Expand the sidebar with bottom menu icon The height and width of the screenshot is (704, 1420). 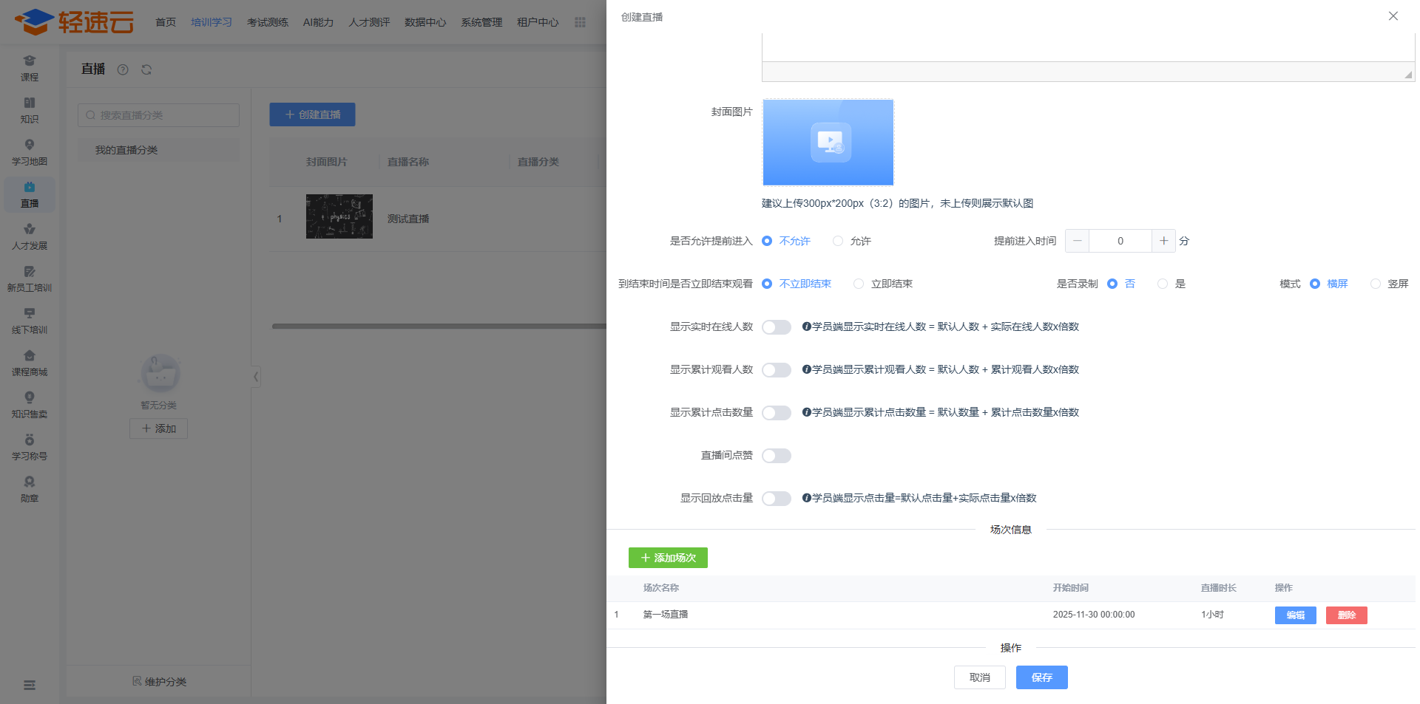coord(30,685)
